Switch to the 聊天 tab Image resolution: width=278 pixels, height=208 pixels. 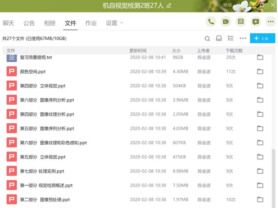click(9, 23)
